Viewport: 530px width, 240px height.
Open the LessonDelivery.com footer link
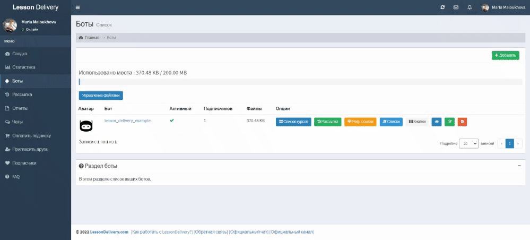pyautogui.click(x=109, y=232)
